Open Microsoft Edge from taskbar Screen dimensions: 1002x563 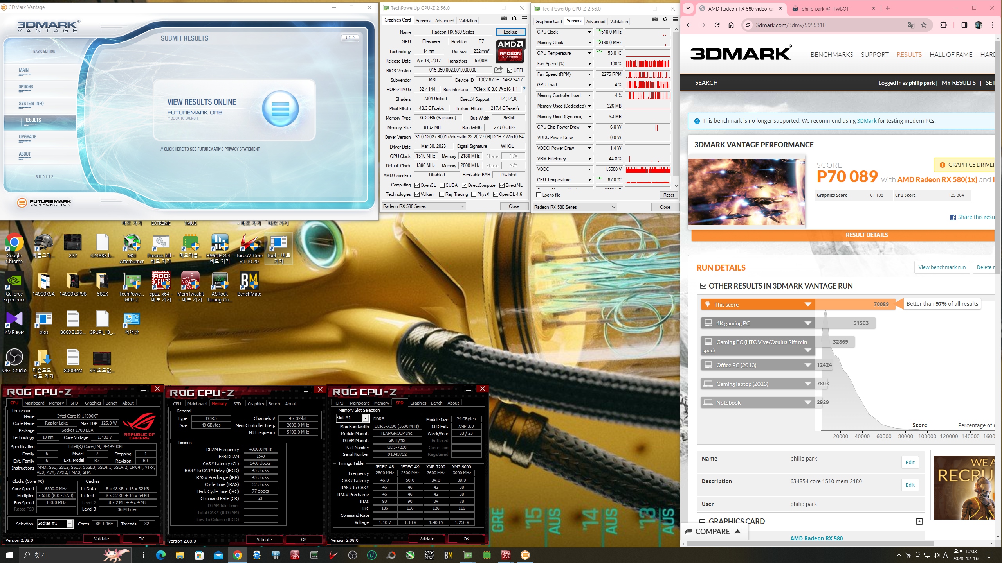point(160,555)
